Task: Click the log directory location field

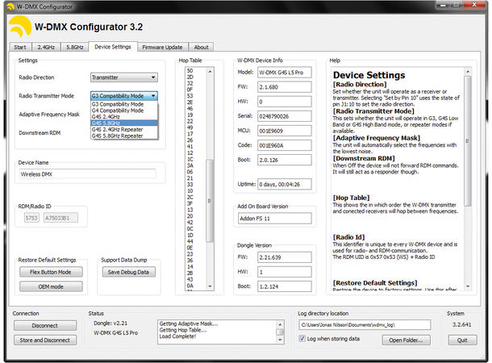Action: pyautogui.click(x=365, y=325)
